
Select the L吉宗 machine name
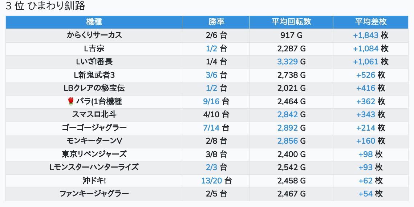point(94,48)
